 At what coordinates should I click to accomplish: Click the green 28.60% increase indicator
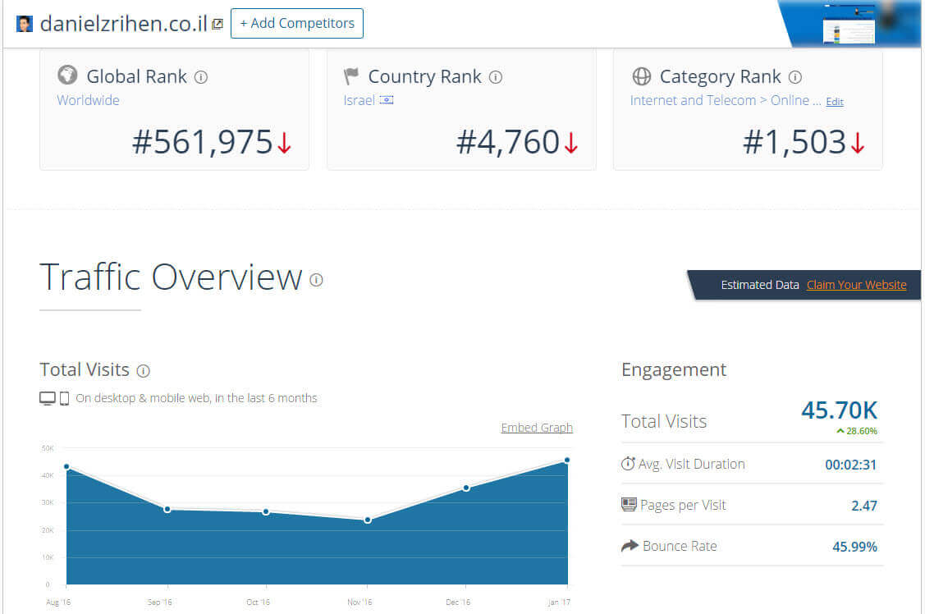[857, 431]
